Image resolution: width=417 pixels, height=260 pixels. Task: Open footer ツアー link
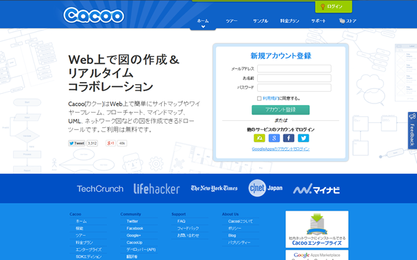pyautogui.click(x=81, y=236)
